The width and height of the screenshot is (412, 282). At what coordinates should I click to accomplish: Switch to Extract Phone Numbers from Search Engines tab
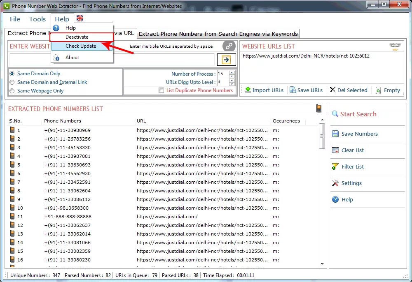(x=218, y=34)
